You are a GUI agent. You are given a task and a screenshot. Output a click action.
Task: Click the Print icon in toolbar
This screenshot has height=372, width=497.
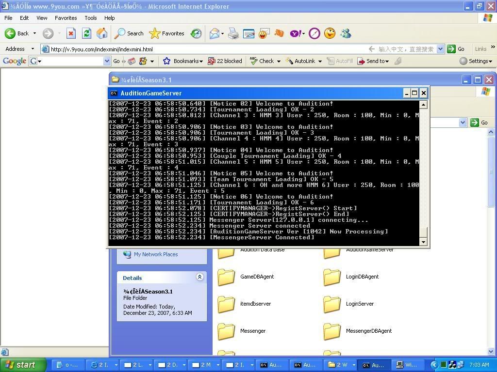click(233, 33)
